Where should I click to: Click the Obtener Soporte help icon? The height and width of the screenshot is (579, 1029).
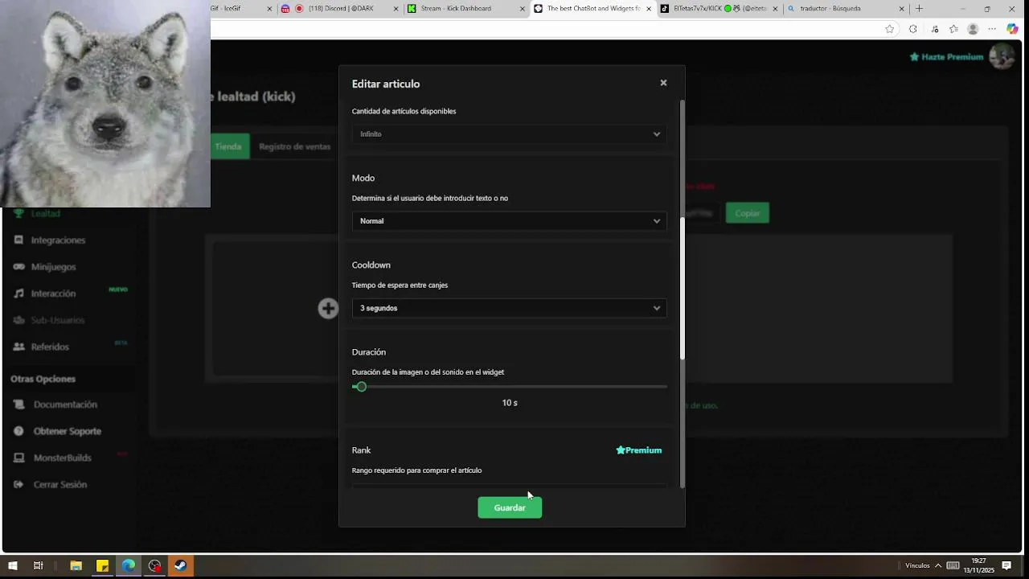pos(18,431)
